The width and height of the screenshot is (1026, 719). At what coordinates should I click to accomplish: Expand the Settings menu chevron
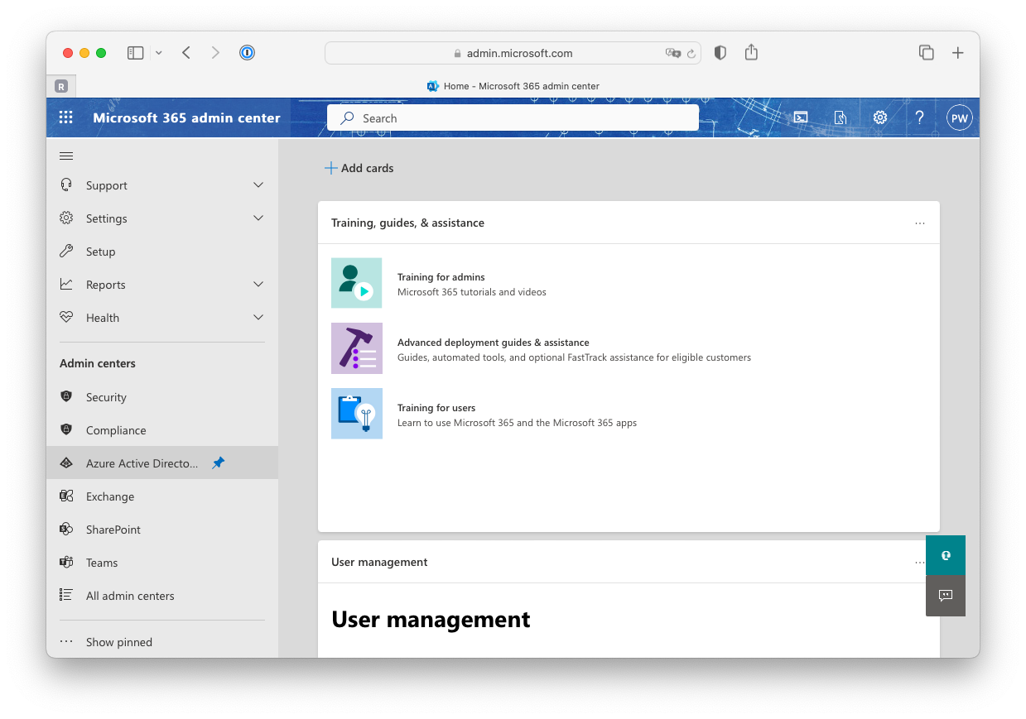(x=258, y=218)
